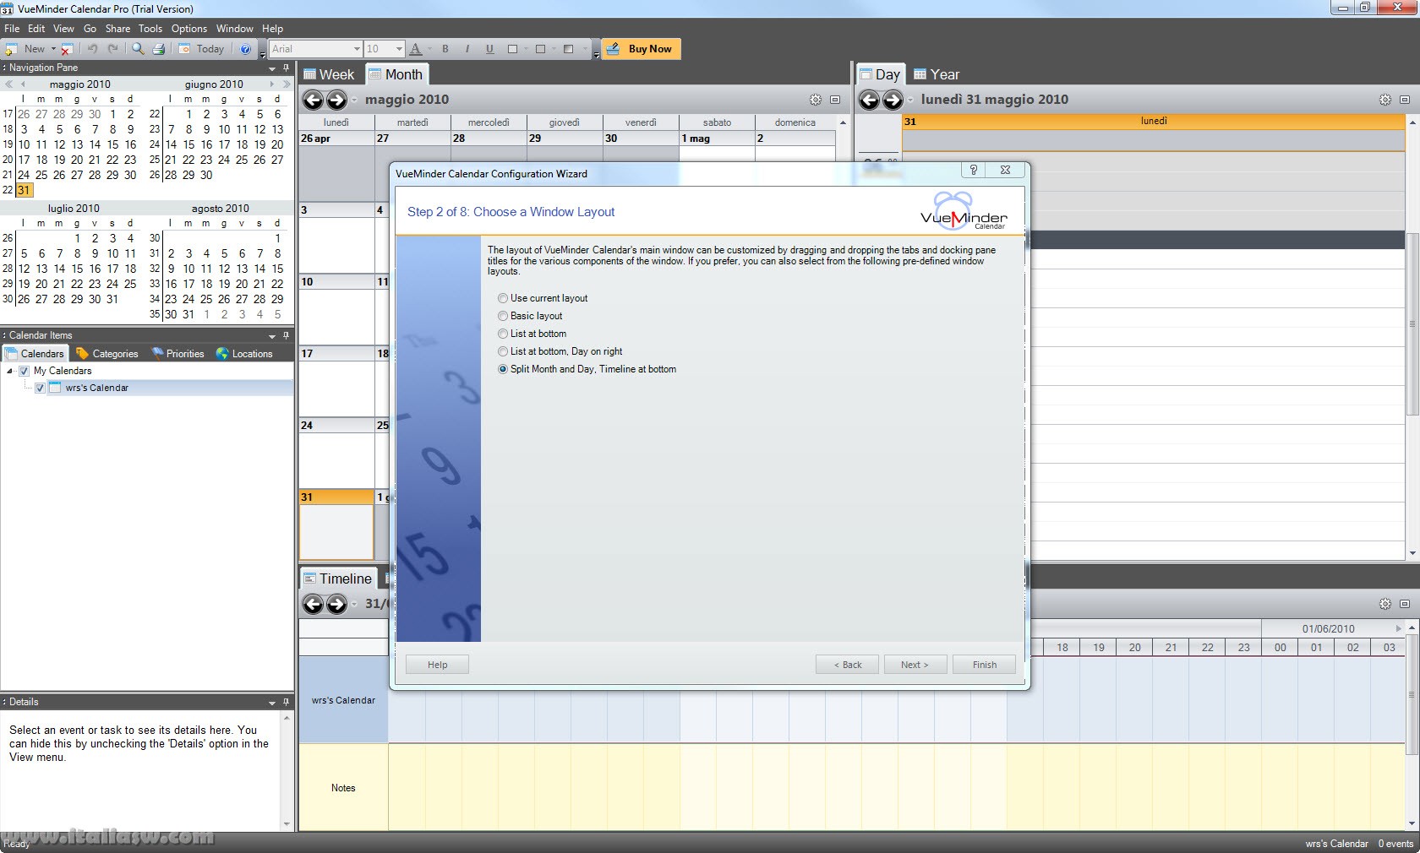
Task: Switch to the Priorities tab
Action: tap(177, 354)
